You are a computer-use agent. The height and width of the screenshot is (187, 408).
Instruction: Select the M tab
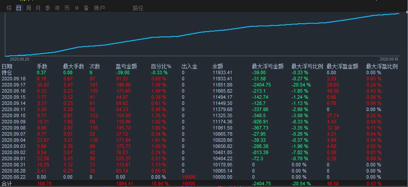[77, 8]
